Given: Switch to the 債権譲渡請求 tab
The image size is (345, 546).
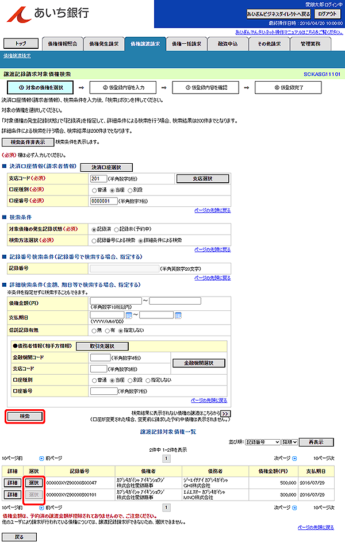Looking at the screenshot, I should [145, 44].
